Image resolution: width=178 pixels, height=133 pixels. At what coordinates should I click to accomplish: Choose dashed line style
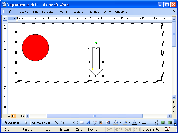click(x=150, y=122)
